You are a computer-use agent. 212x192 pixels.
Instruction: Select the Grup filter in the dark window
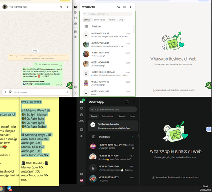click(132, 116)
